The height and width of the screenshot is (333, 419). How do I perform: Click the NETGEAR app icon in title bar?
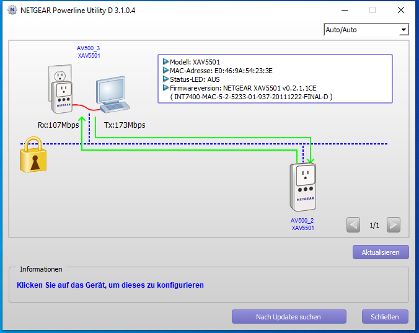[x=12, y=10]
